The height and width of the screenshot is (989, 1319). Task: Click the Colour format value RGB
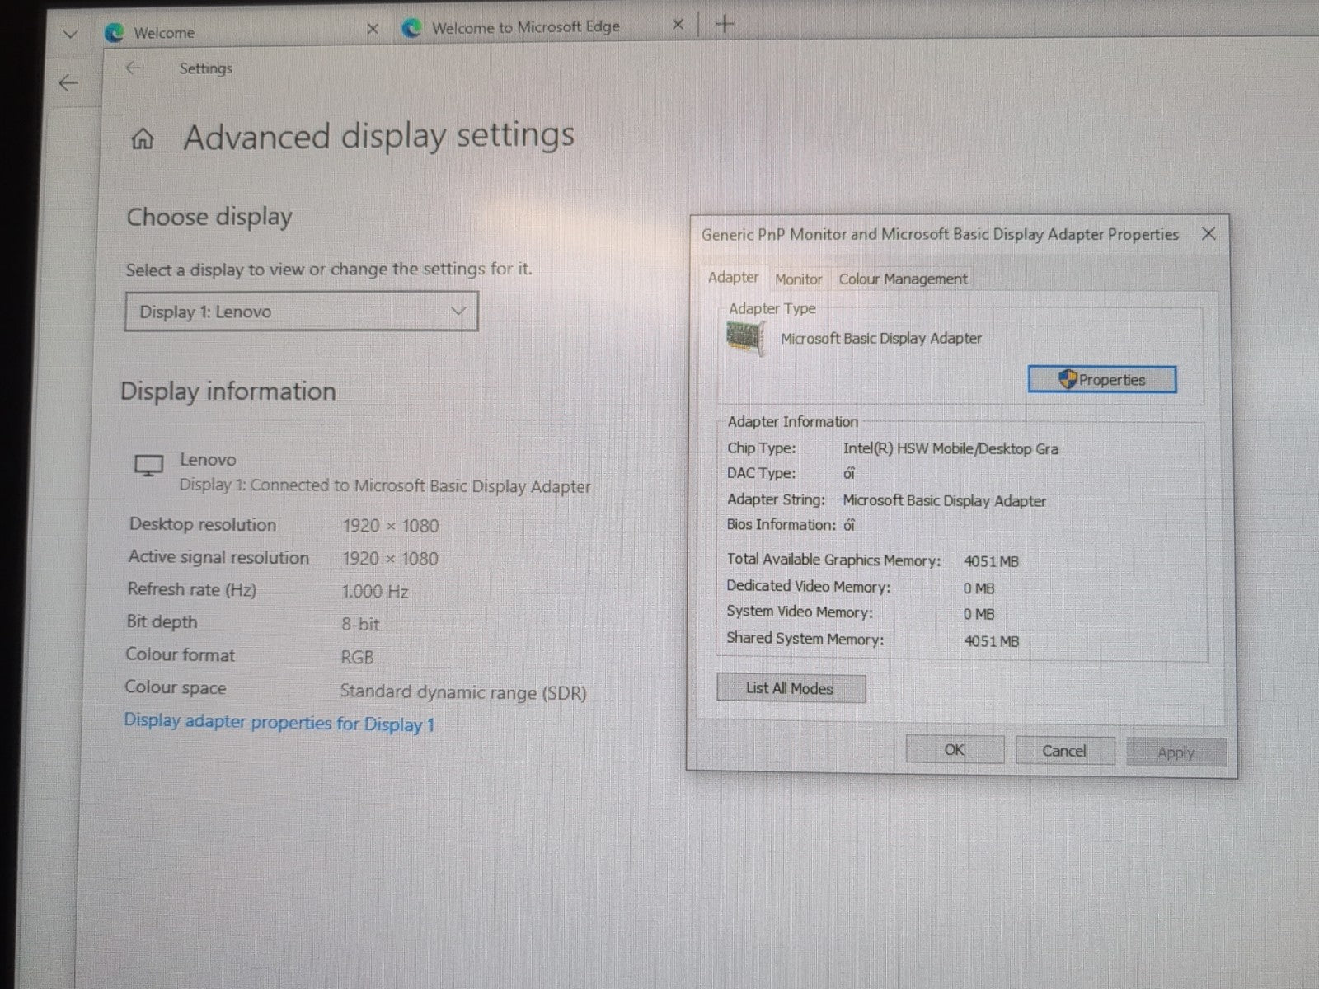(x=357, y=658)
